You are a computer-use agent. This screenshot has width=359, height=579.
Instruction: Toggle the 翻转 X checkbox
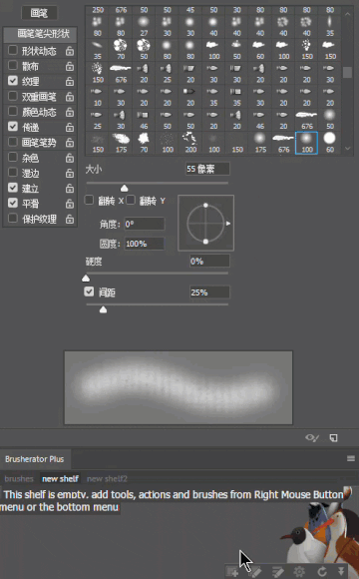point(89,200)
